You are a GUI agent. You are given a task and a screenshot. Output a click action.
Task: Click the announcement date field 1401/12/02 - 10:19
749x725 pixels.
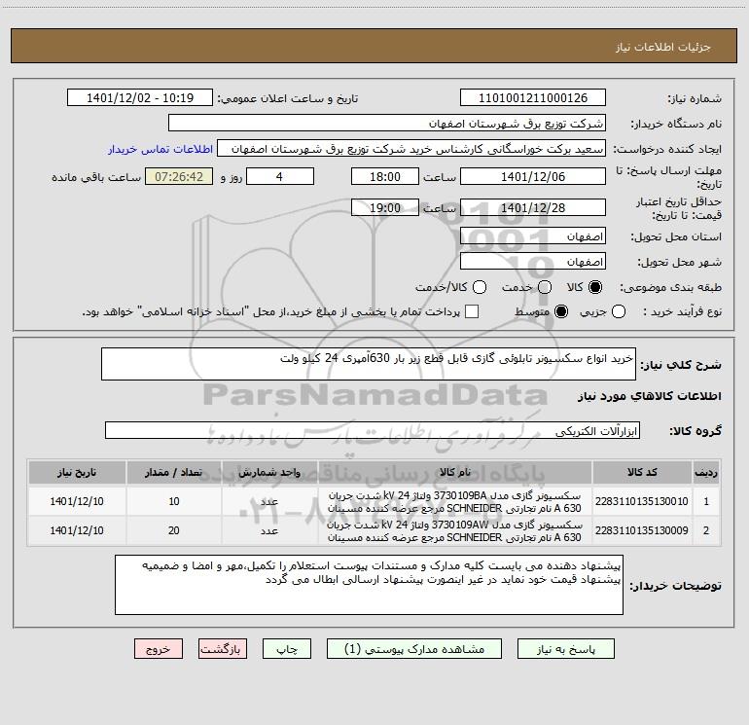coord(140,98)
